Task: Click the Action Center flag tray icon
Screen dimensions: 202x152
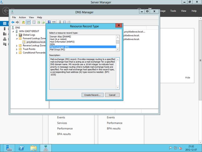Action: tap(170, 148)
